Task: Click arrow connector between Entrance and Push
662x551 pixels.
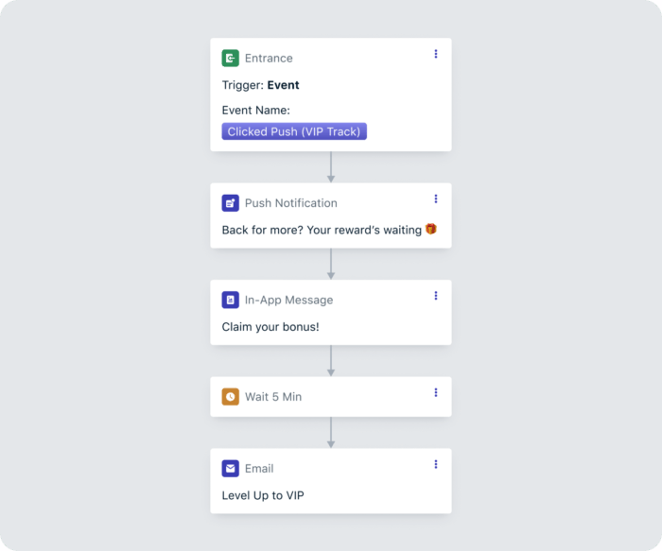Action: click(x=331, y=167)
